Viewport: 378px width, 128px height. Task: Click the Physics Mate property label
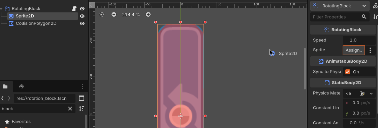click(x=327, y=93)
